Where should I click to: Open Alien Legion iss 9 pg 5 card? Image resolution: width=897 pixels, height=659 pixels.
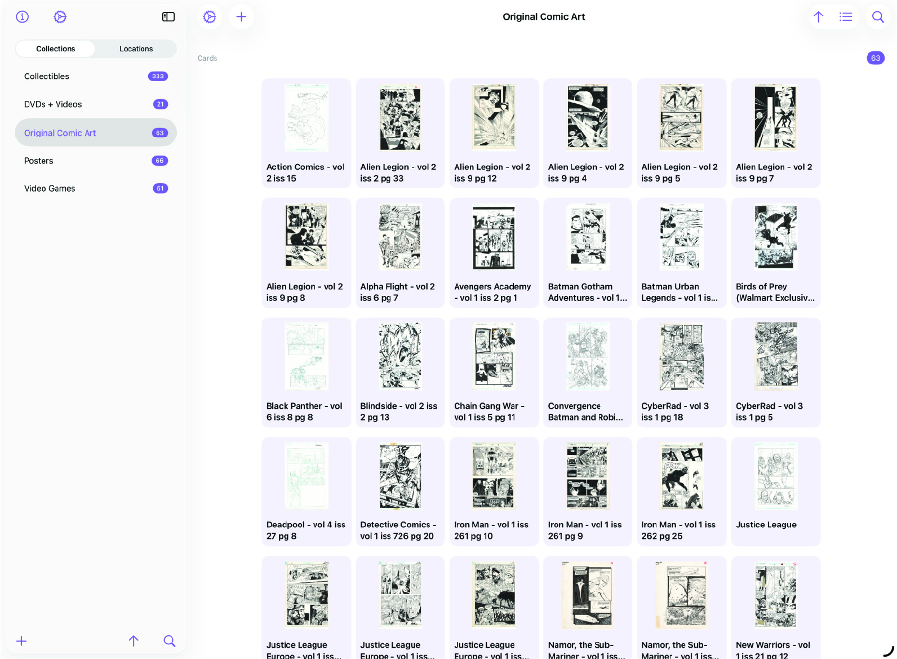click(x=682, y=133)
